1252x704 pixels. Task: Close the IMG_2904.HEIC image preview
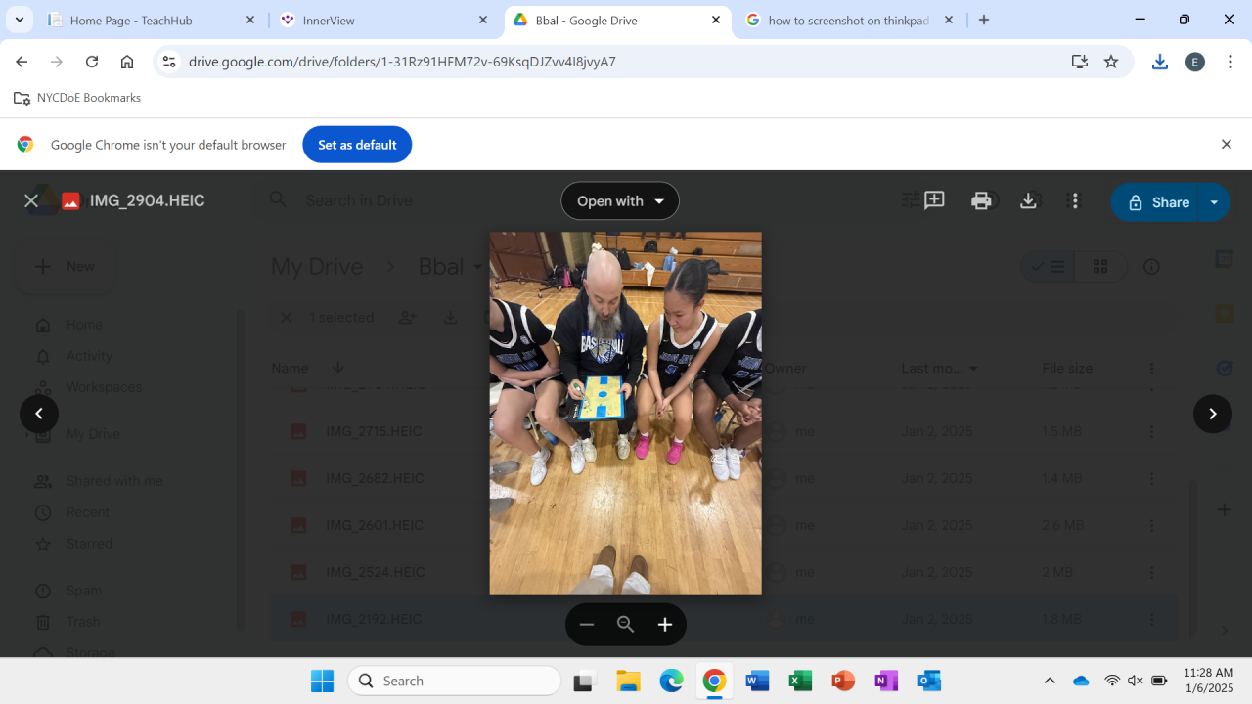31,200
